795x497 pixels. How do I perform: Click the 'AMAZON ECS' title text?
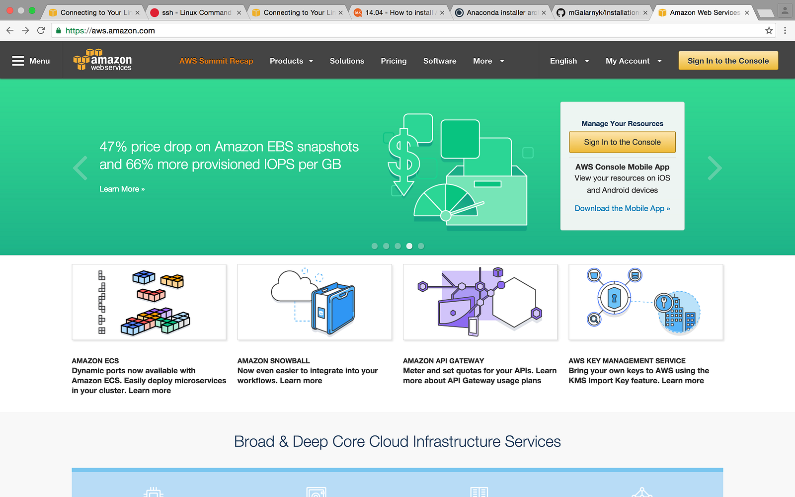95,361
